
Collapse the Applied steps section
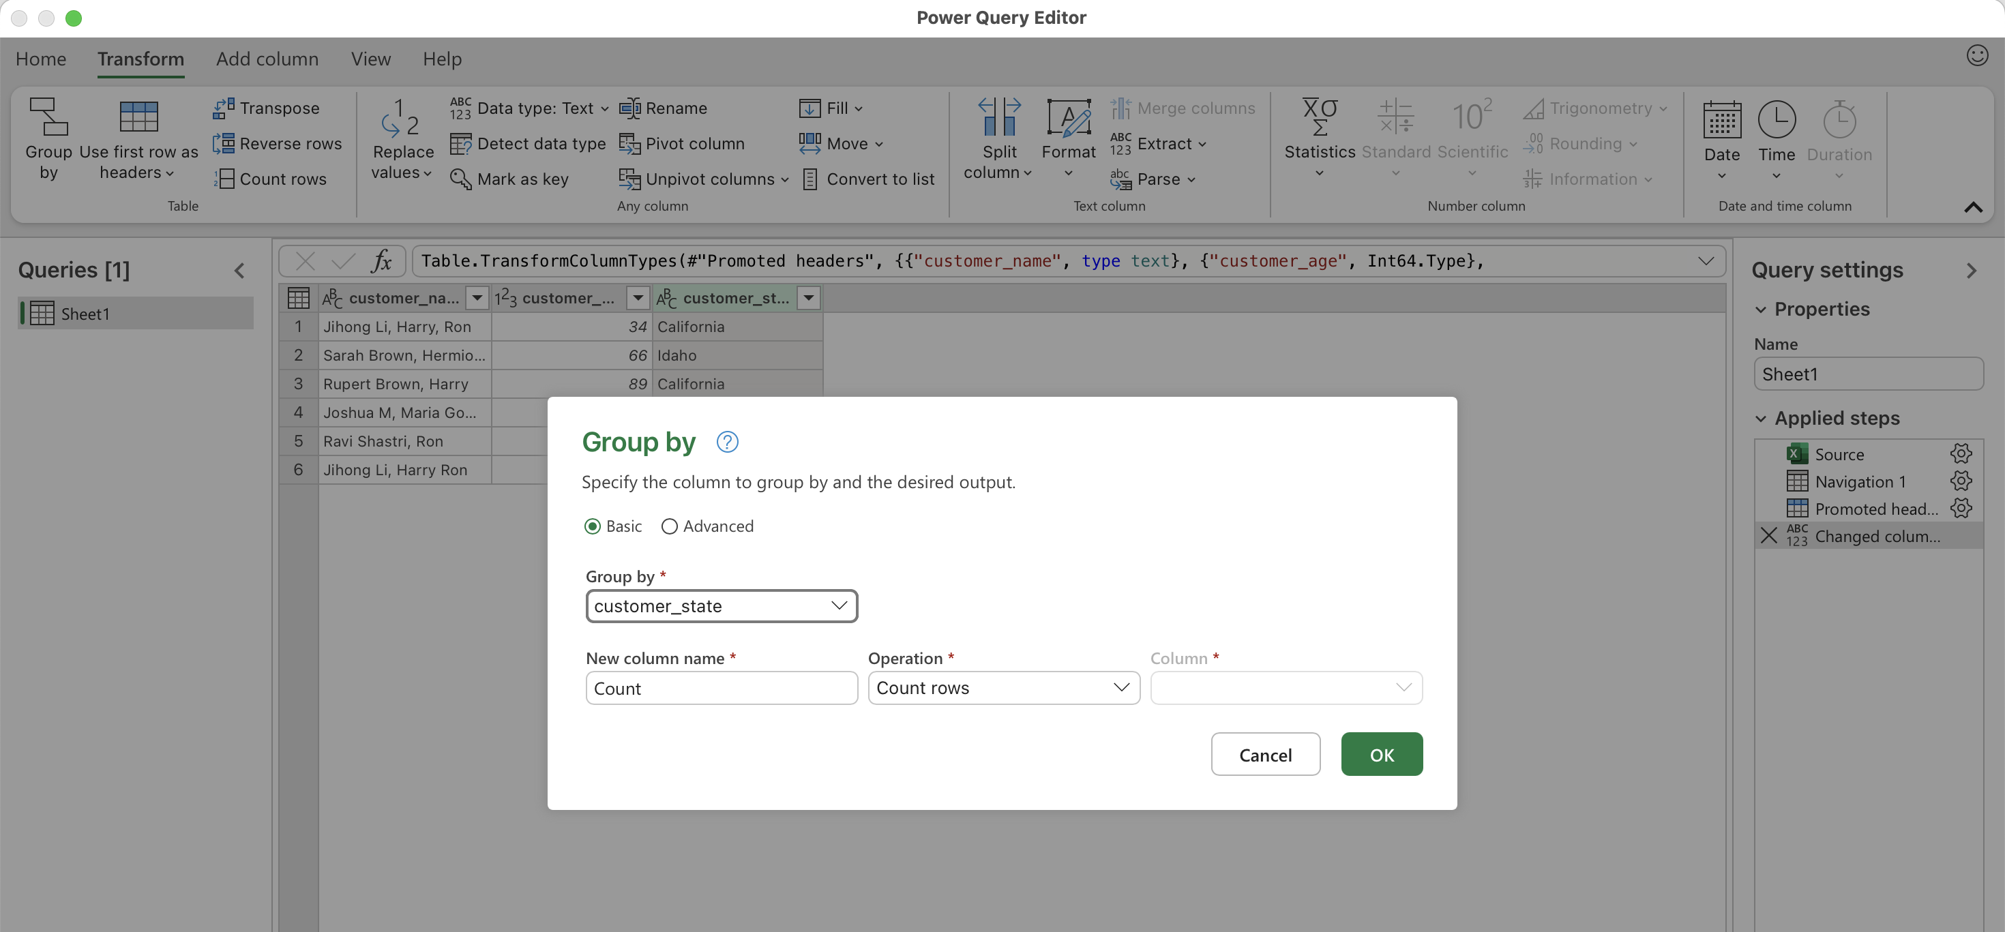[x=1762, y=419]
